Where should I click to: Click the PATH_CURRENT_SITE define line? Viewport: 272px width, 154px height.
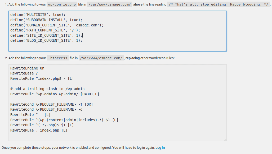[45, 30]
